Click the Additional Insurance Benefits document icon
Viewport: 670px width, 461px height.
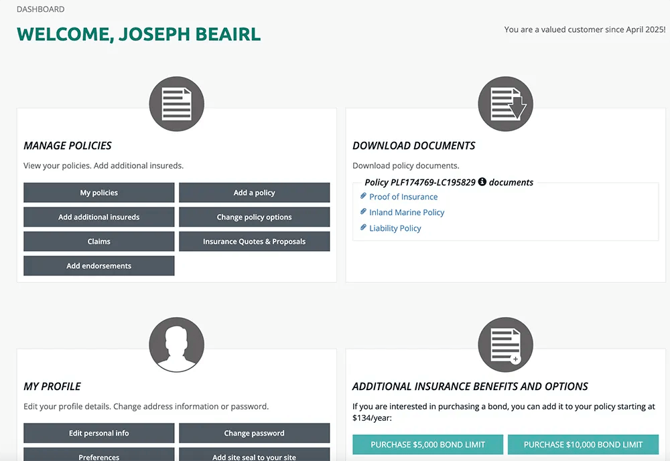click(505, 345)
